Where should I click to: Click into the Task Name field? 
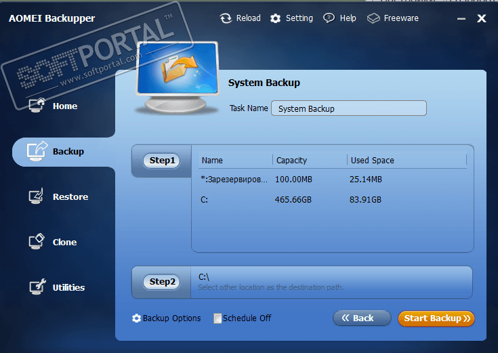point(349,108)
